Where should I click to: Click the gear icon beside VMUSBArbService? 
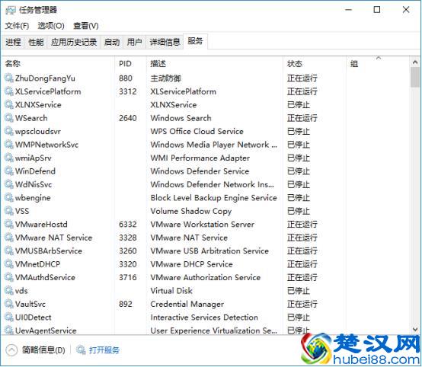(8, 251)
